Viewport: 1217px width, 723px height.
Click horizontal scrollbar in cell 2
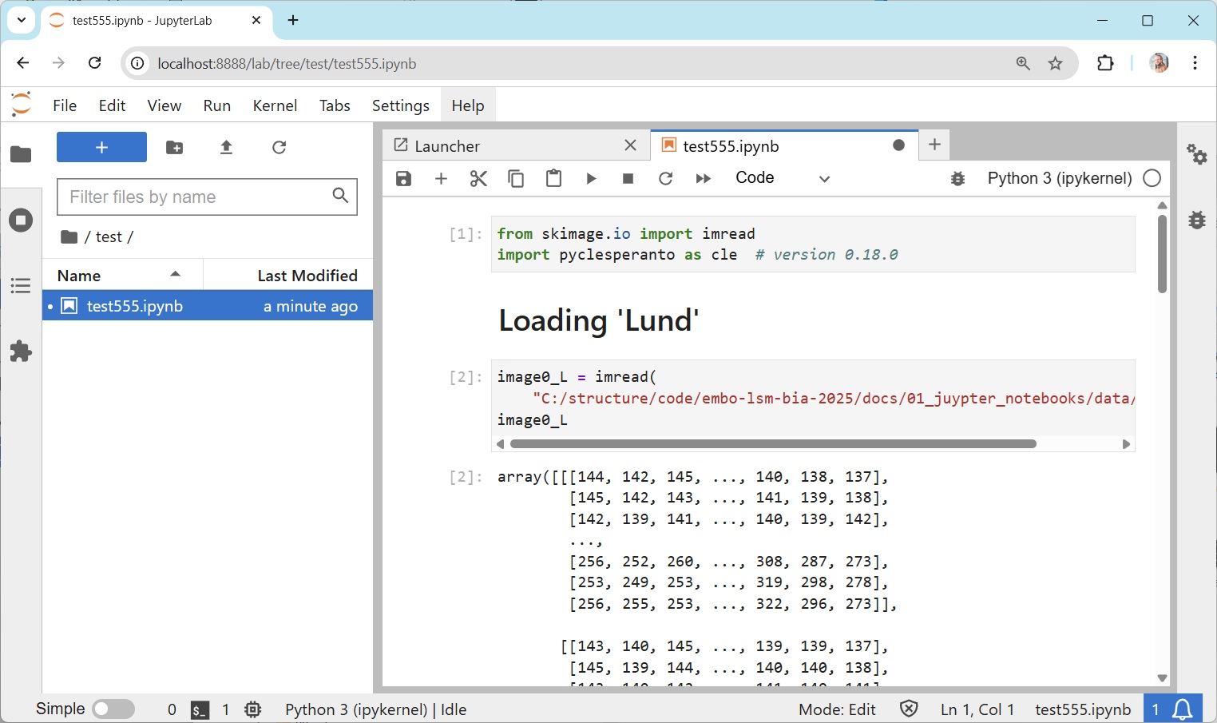pyautogui.click(x=772, y=443)
